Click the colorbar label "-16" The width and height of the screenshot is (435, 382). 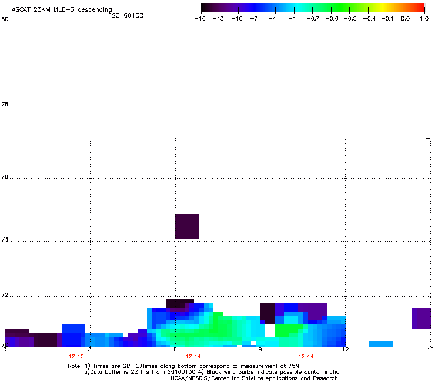(200, 19)
